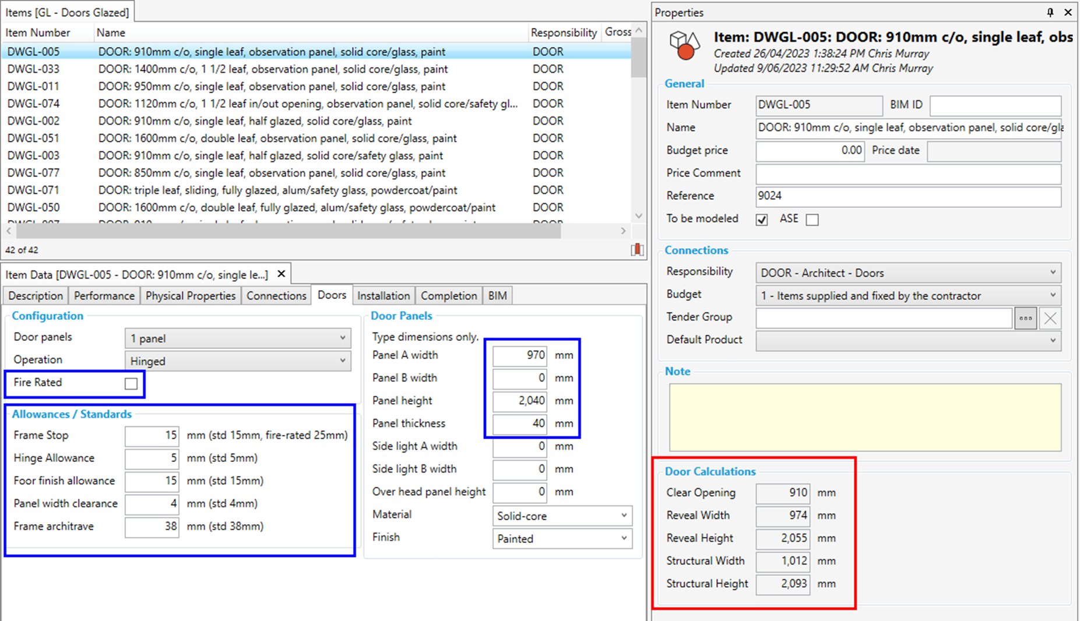Image resolution: width=1080 pixels, height=621 pixels.
Task: Click the Tender Group browse ellipsis button
Action: (x=1025, y=318)
